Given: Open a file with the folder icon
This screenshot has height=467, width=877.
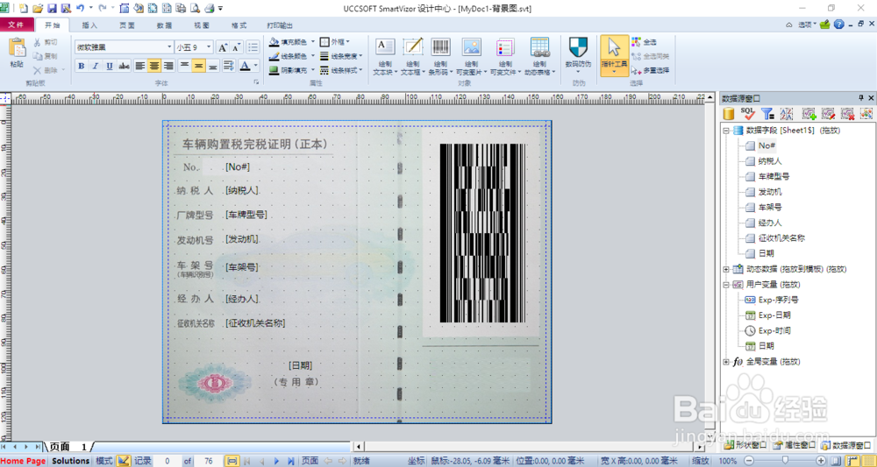Looking at the screenshot, I should click(x=38, y=9).
